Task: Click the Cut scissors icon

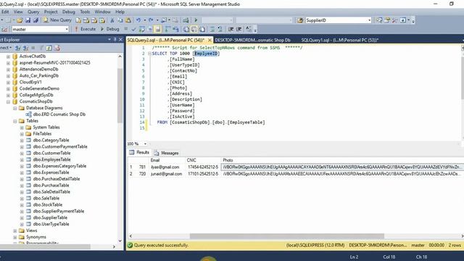Action: (x=112, y=20)
